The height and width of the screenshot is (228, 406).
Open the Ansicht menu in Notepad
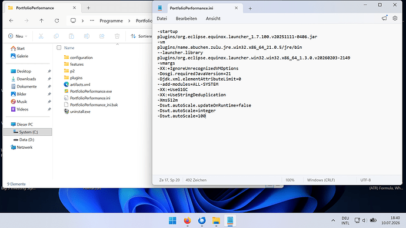click(213, 19)
